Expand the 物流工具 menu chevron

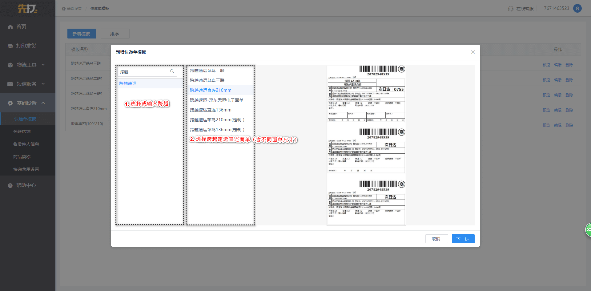[x=43, y=65]
